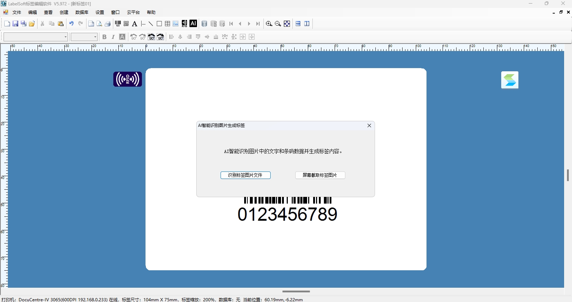Click the 识别标签图片文件 button
The height and width of the screenshot is (302, 572).
(x=246, y=175)
